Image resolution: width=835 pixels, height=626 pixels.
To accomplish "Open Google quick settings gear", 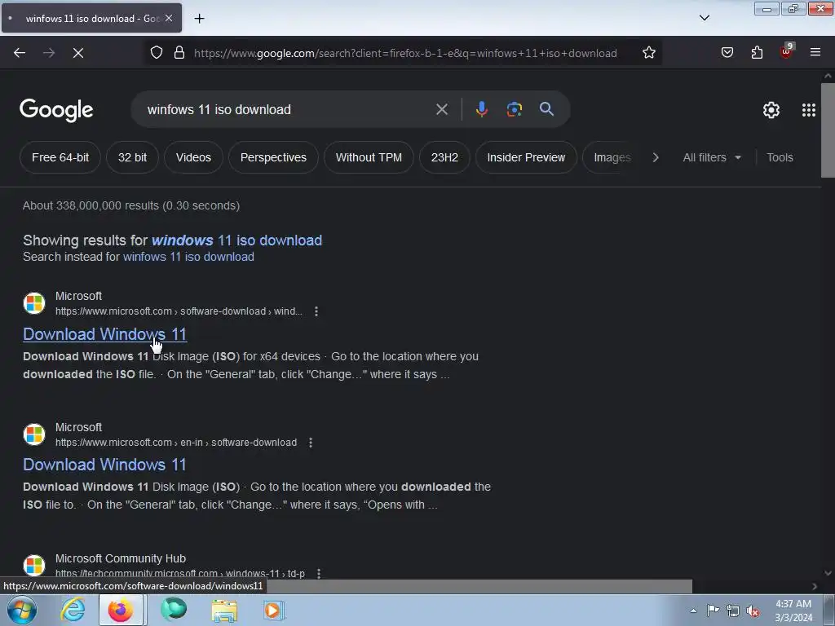I will point(771,110).
